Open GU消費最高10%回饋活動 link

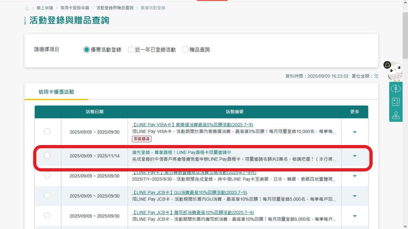click(190, 192)
